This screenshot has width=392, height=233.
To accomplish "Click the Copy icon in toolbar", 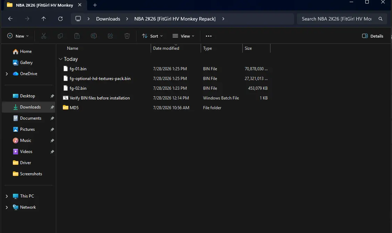I will pos(60,36).
